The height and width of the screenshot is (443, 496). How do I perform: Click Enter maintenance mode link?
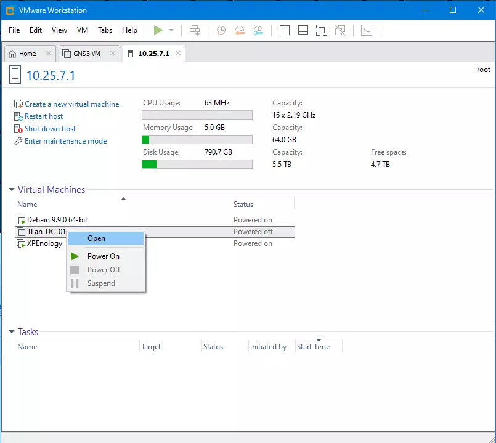coord(65,141)
